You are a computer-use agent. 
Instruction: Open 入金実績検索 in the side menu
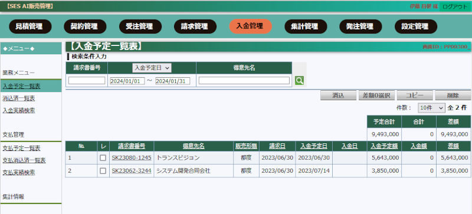point(19,110)
